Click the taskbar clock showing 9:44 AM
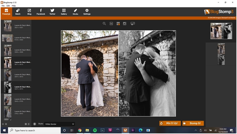Viewport: 237px width, 134px height. click(223, 130)
